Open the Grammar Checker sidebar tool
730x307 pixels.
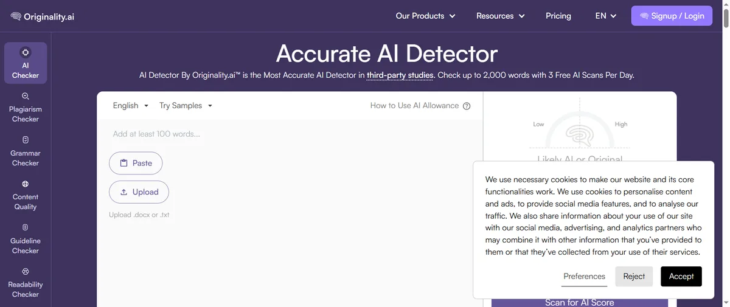[26, 151]
